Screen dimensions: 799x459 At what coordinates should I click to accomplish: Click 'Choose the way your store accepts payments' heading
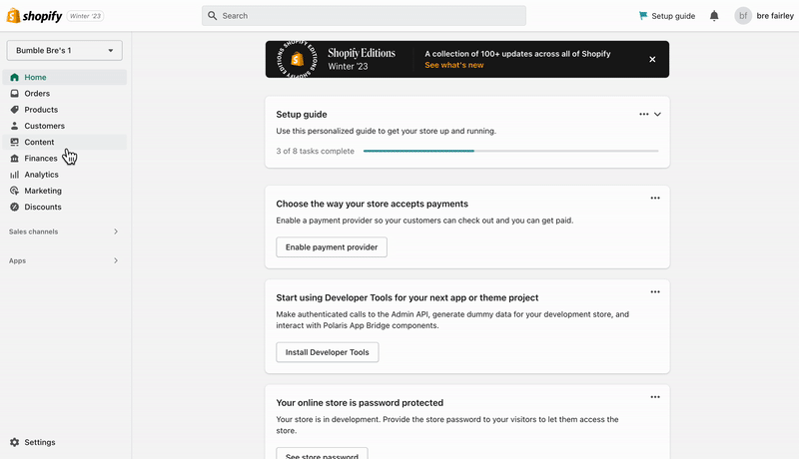coord(372,205)
